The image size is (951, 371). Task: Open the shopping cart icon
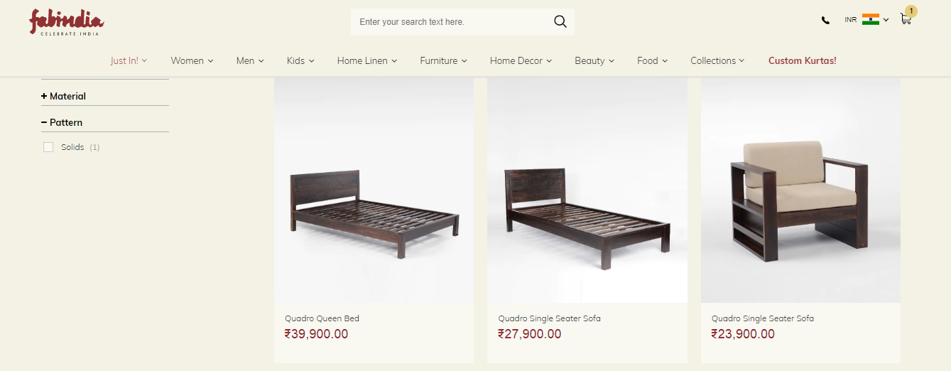(905, 20)
